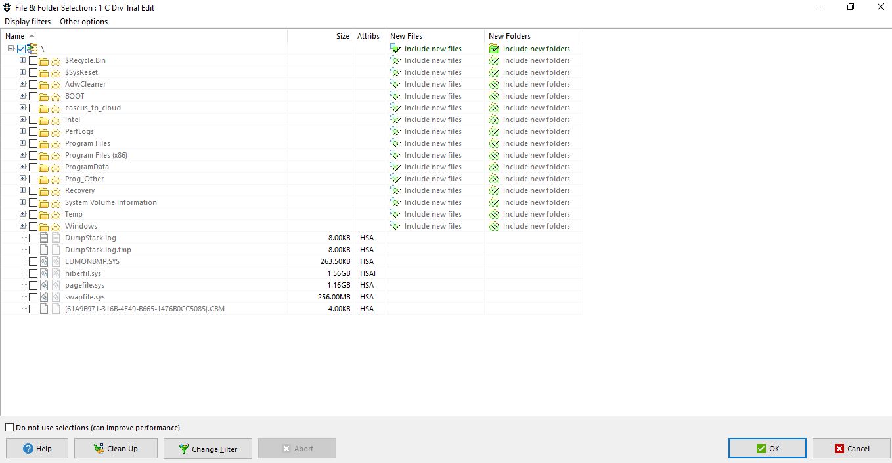Click Include new folders icon in System Volume Information row

(494, 202)
